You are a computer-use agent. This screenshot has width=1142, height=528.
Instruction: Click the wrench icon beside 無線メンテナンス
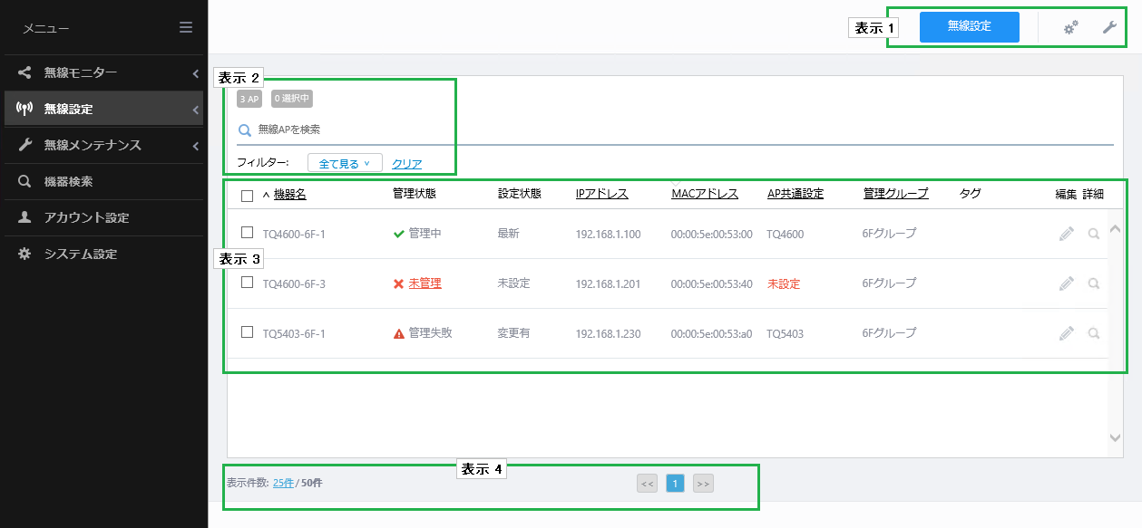25,145
